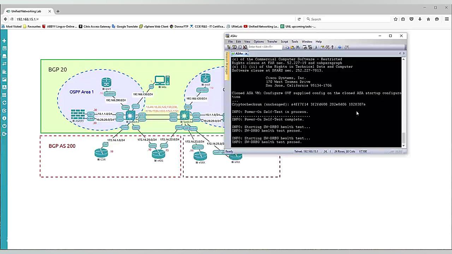Select the Win computer node in topology
The height and width of the screenshot is (254, 452).
tap(162, 81)
